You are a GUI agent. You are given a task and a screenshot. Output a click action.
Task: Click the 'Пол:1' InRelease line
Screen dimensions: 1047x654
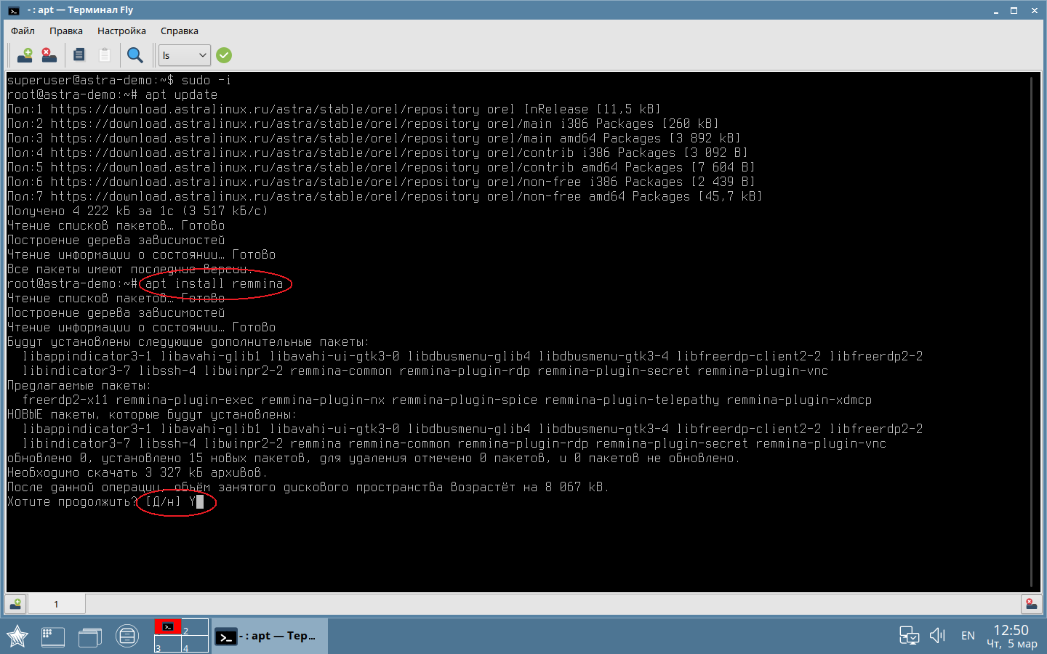(x=334, y=109)
